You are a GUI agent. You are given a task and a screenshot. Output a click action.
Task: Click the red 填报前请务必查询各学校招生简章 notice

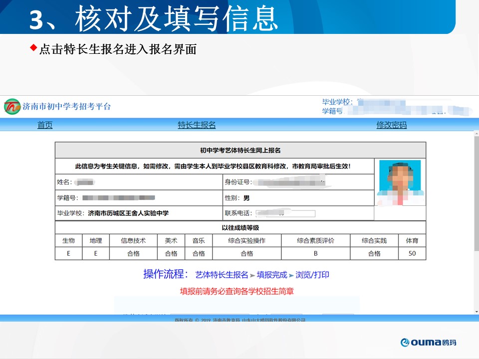pyautogui.click(x=237, y=291)
